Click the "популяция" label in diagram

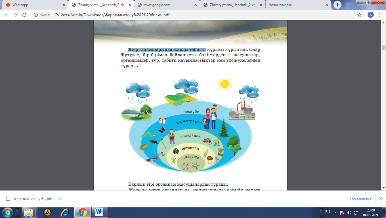190,136
